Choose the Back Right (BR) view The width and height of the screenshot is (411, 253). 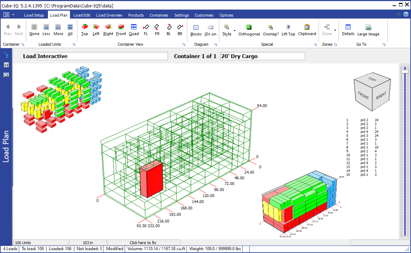coord(180,30)
